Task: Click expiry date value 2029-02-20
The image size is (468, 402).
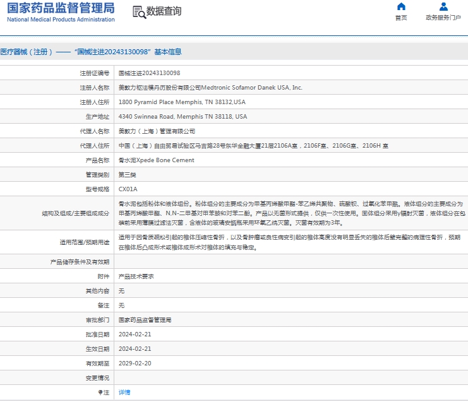Action: (135, 364)
